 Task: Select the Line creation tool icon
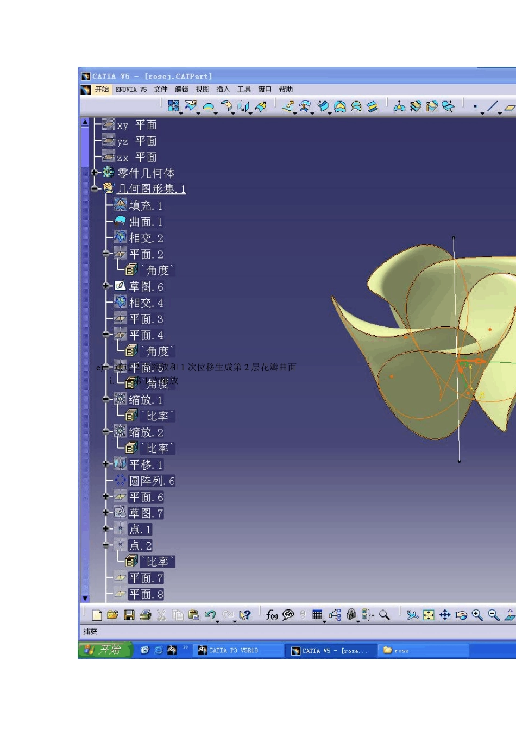pos(492,107)
